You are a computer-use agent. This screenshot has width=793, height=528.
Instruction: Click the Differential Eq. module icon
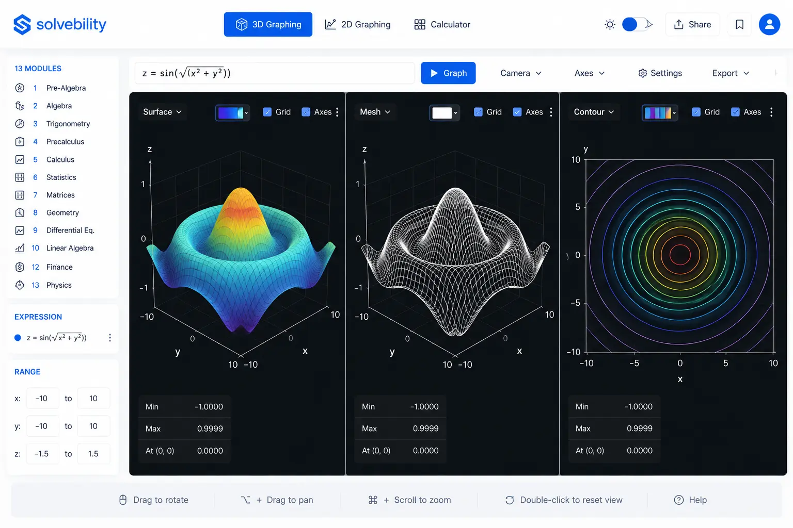[20, 230]
